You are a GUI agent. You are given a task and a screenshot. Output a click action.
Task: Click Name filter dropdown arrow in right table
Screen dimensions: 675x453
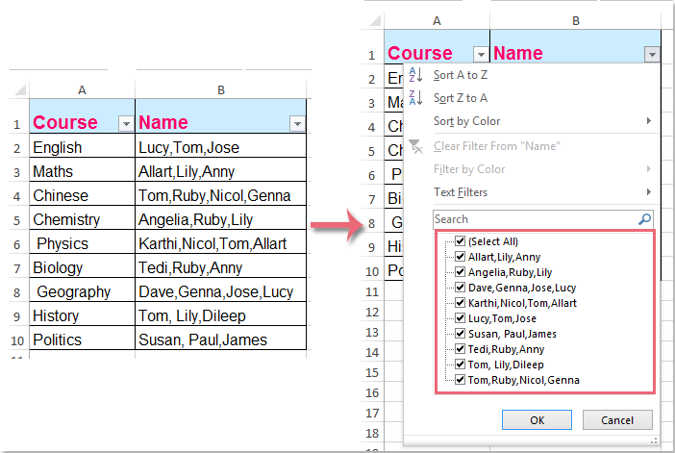(x=653, y=55)
